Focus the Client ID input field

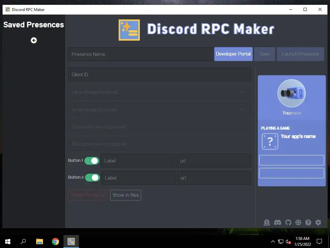tap(160, 75)
